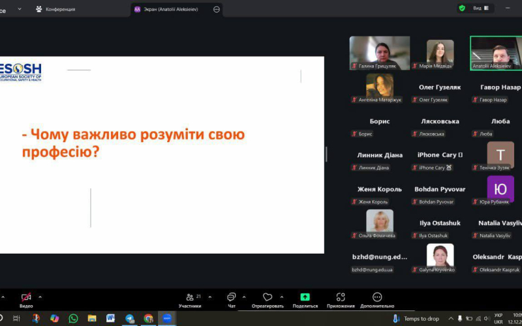Open Приложения apps icon
This screenshot has width=522, height=326.
[341, 299]
